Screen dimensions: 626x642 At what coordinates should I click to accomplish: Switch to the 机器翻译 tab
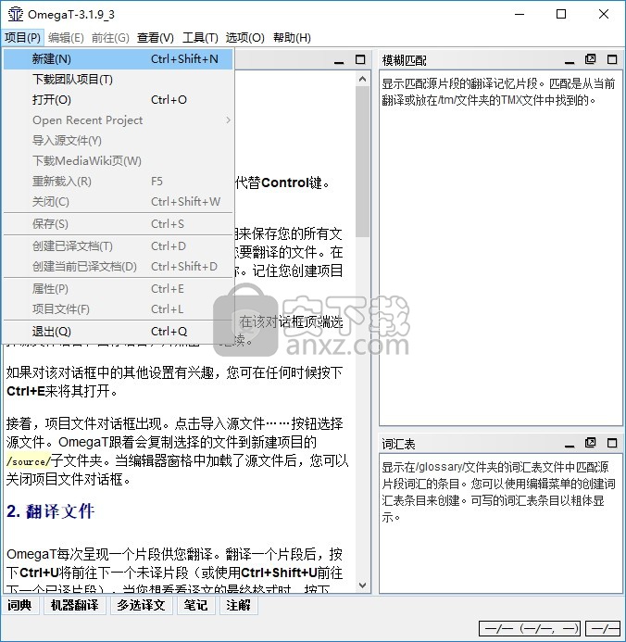pyautogui.click(x=74, y=605)
